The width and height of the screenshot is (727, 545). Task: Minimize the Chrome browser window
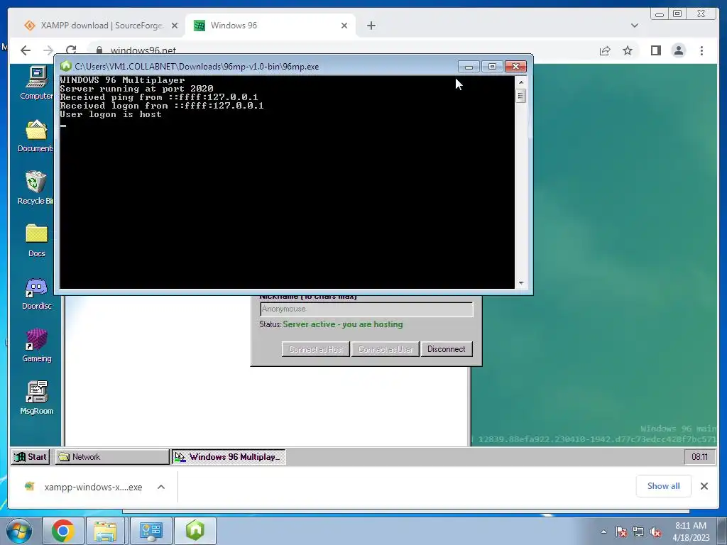point(660,14)
